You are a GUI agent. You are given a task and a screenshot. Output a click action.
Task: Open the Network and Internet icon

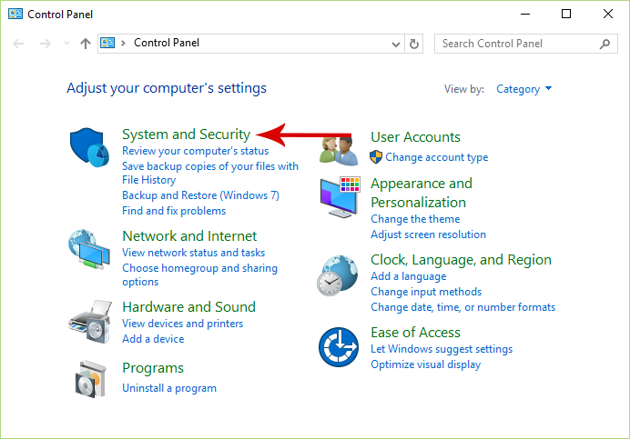89,249
